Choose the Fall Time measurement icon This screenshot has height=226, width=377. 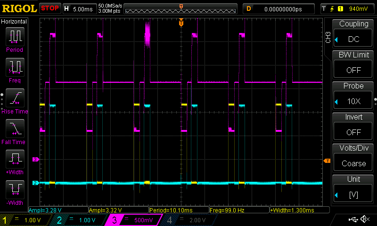[15, 129]
